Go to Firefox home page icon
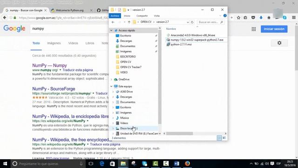298x168 pixels. tap(269, 18)
